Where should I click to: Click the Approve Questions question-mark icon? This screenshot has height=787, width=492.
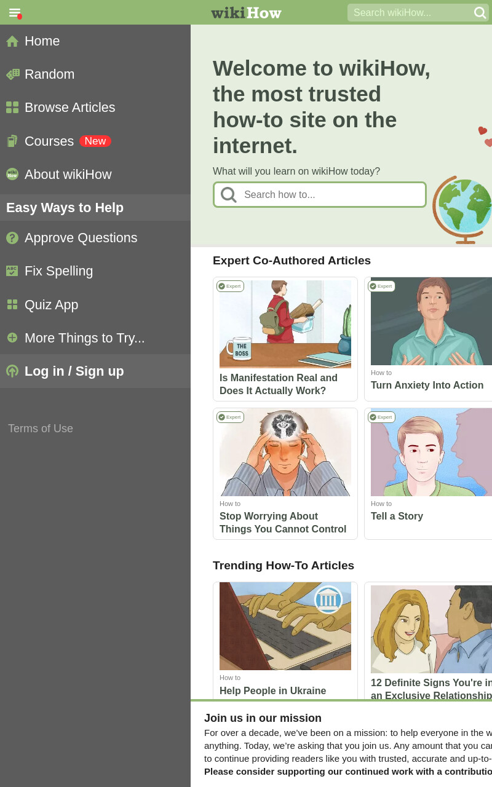coord(12,238)
